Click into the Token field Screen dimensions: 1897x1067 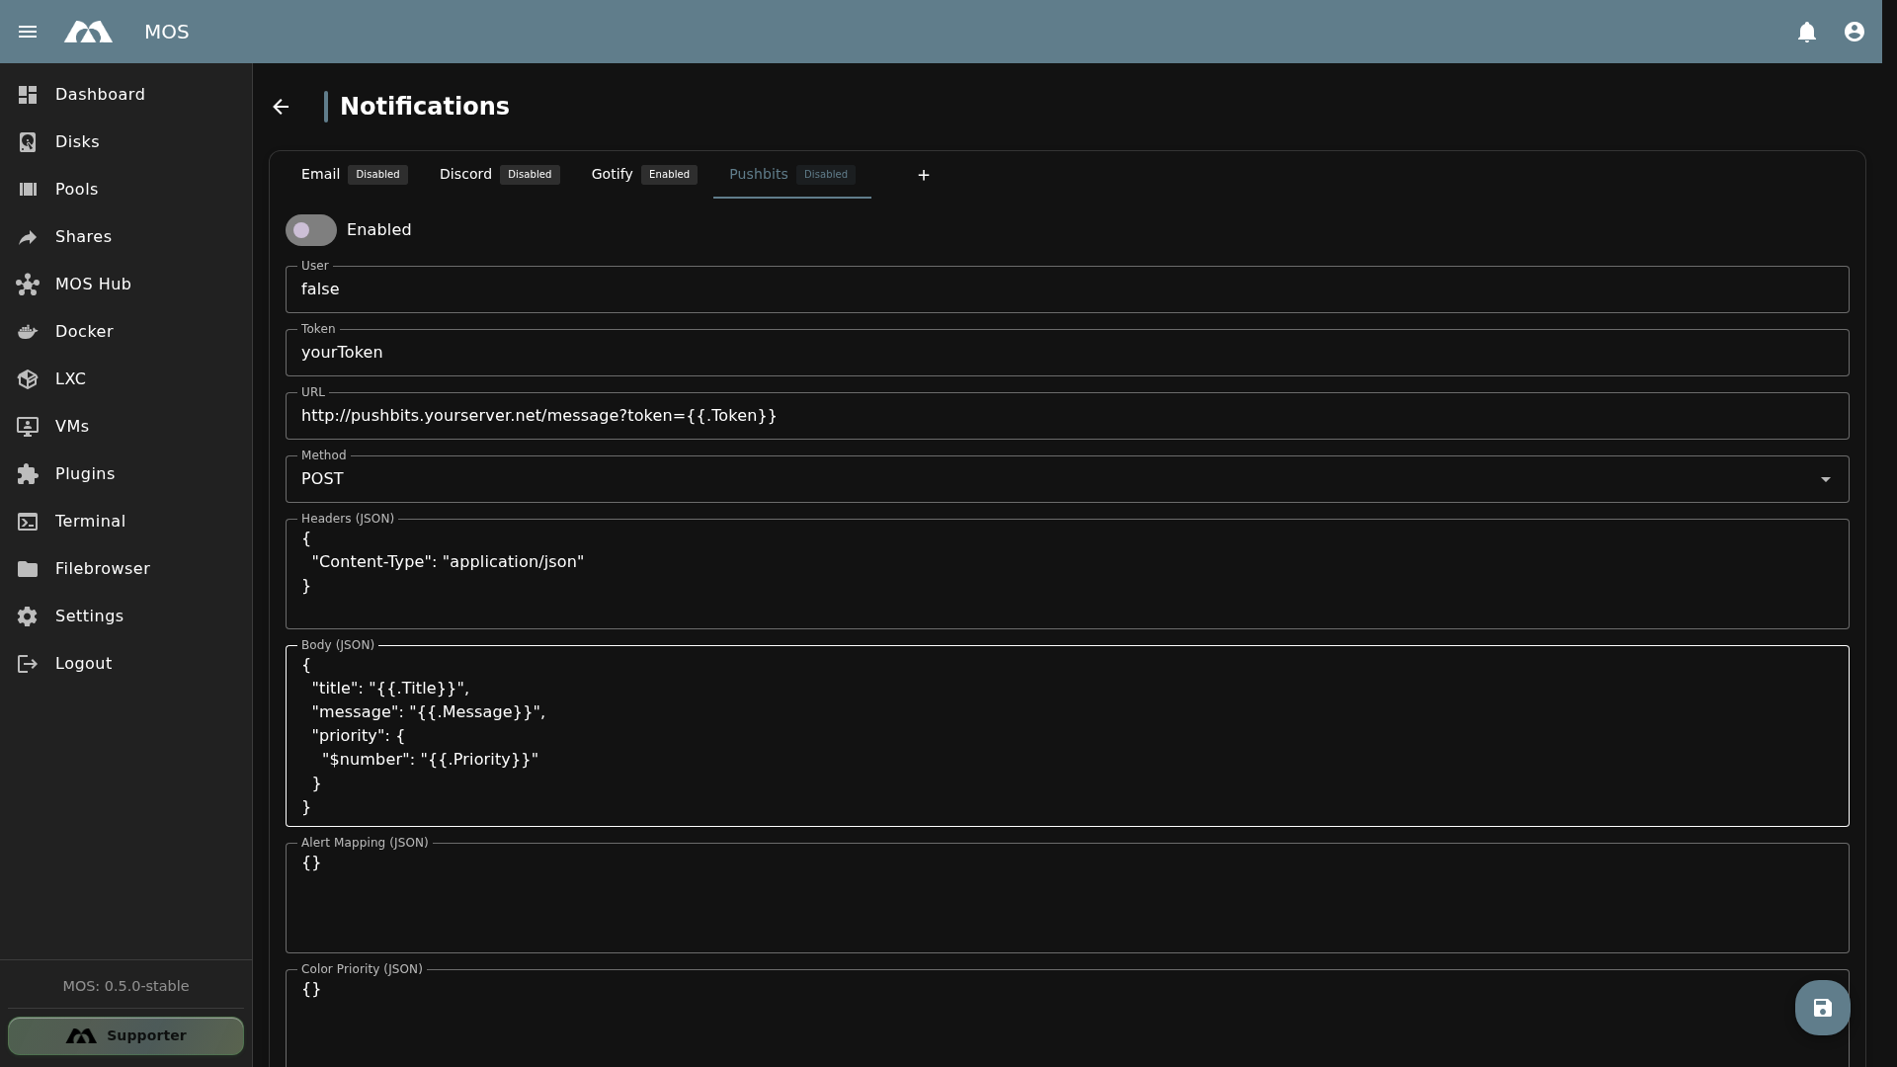[1067, 353]
